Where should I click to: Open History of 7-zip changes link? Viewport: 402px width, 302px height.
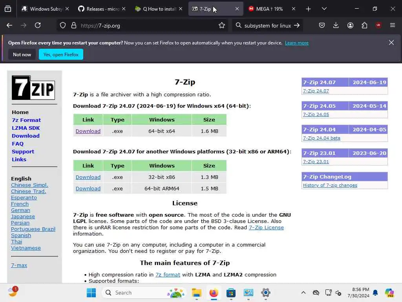pos(330,186)
